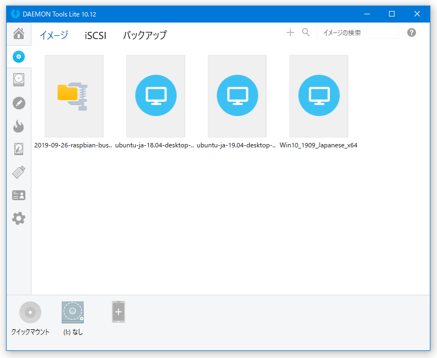
Task: Click the Win10_1909_Japanese_x64 file name
Action: (x=319, y=145)
